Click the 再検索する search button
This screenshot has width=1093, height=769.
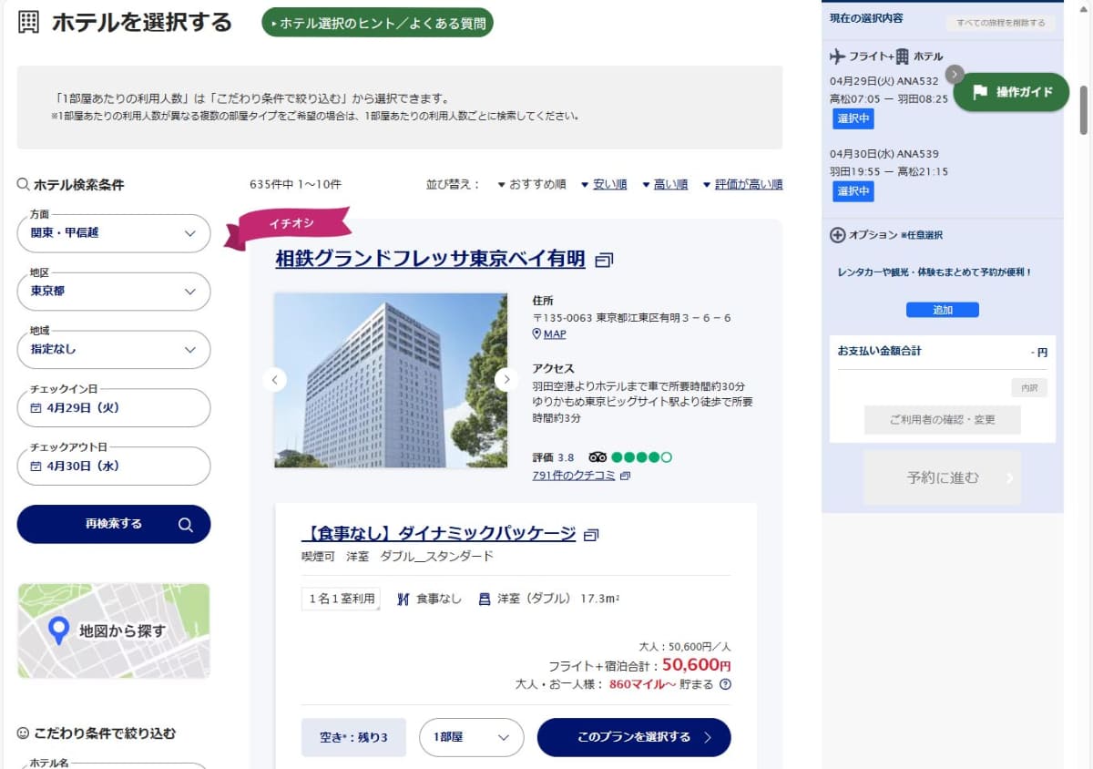tap(114, 524)
